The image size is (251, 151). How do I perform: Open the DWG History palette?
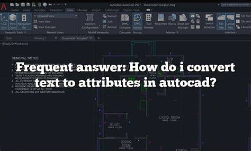point(137,22)
